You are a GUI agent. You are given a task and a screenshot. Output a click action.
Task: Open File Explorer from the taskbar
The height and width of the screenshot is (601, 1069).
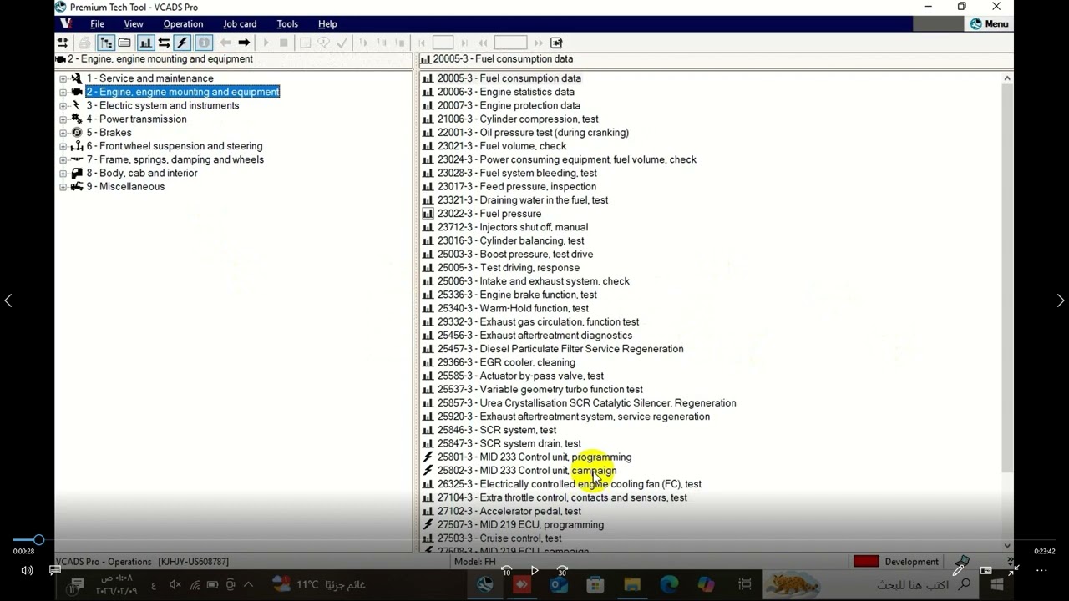[x=632, y=585]
